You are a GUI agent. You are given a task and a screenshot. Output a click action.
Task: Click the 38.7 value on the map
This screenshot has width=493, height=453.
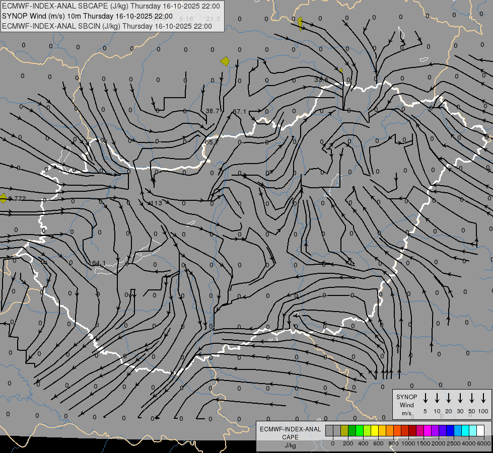(x=213, y=111)
